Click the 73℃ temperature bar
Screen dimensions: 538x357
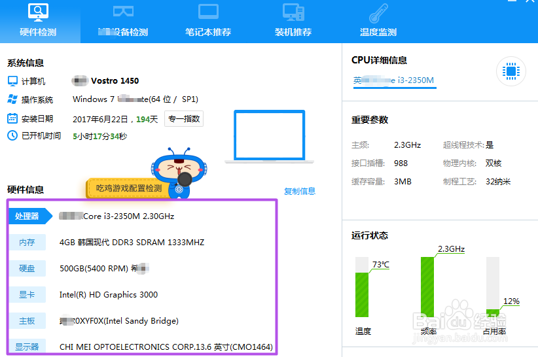coord(362,287)
